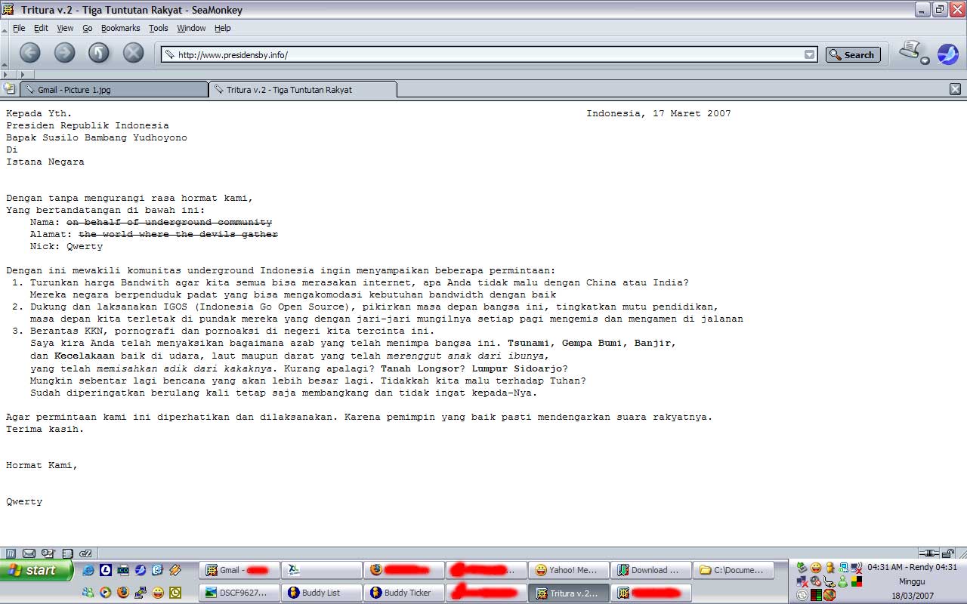Image resolution: width=967 pixels, height=604 pixels.
Task: Reload the current page
Action: pyautogui.click(x=99, y=53)
